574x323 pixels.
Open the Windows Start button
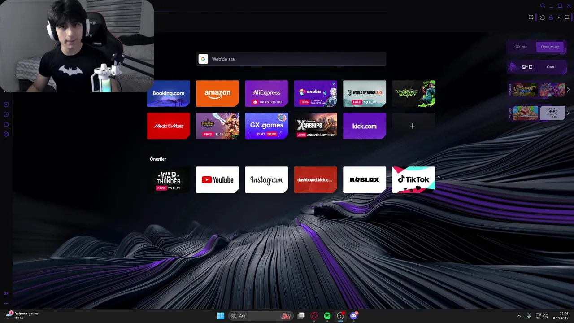pos(221,316)
